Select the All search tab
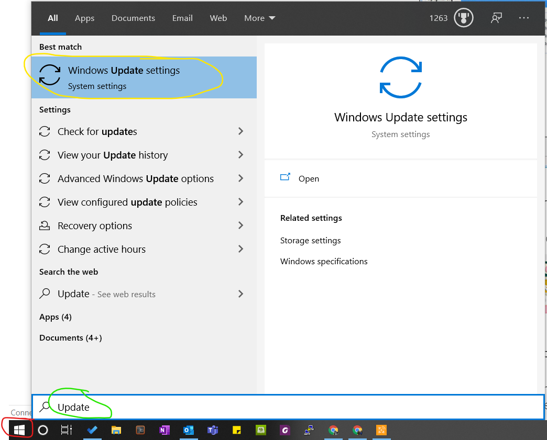Image resolution: width=547 pixels, height=440 pixels. point(53,18)
